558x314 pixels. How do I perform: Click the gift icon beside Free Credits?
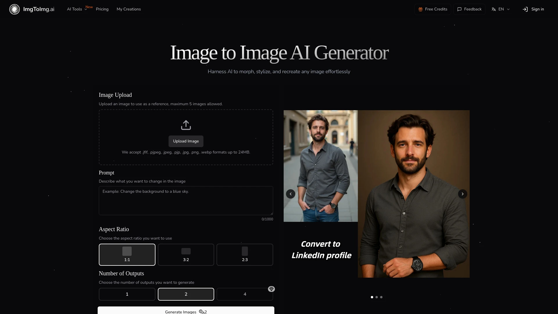pyautogui.click(x=421, y=9)
